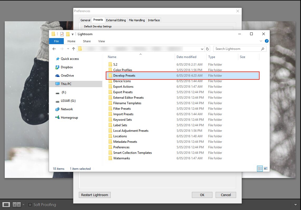Open OneDrive in navigation pane

(65, 76)
